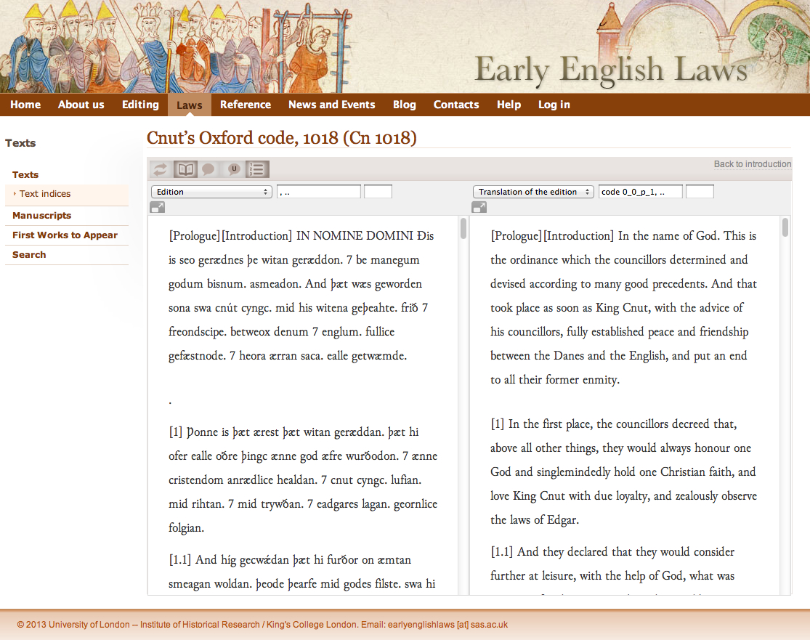This screenshot has height=640, width=810.
Task: Toggle the open book view icon
Action: tap(186, 169)
